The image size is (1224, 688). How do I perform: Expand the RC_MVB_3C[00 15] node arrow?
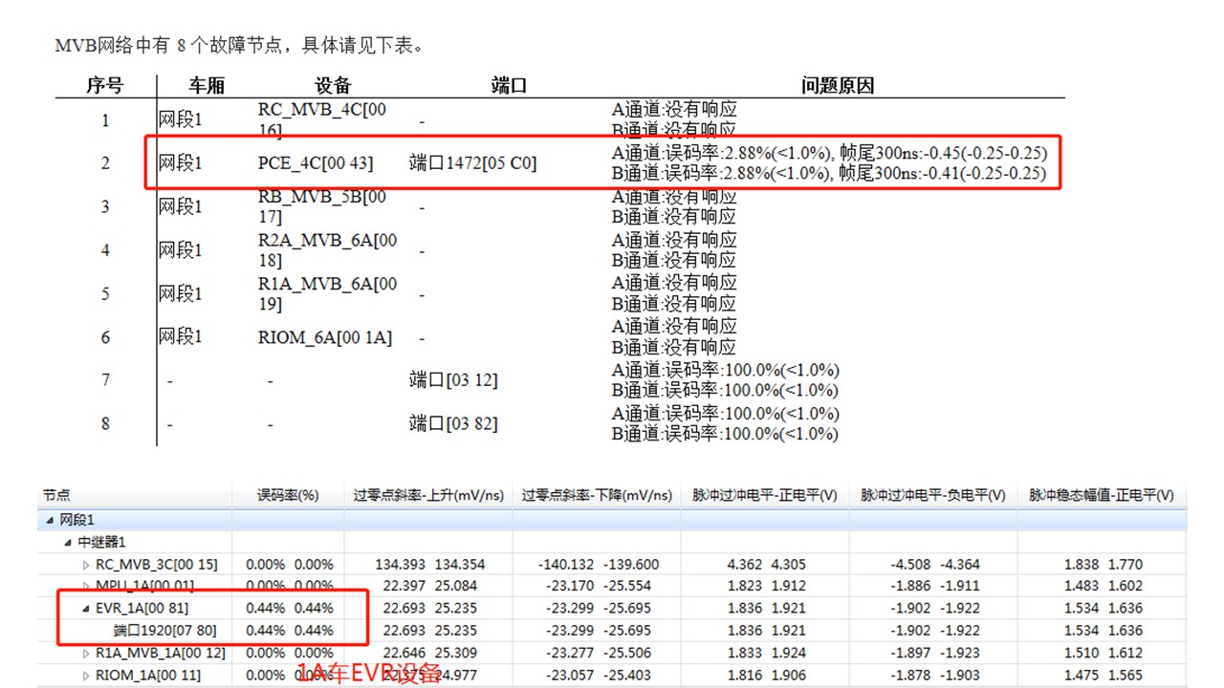click(x=87, y=565)
